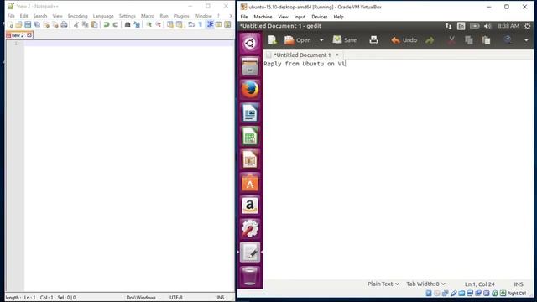Click New file icon in Notepad++ toolbar
The width and height of the screenshot is (537, 302).
click(x=11, y=24)
